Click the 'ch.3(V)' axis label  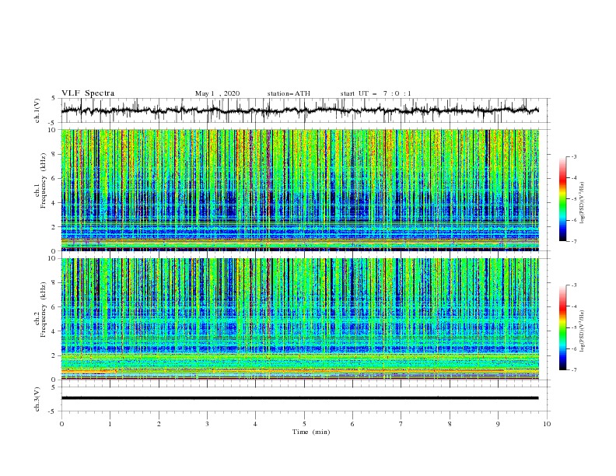click(x=37, y=399)
